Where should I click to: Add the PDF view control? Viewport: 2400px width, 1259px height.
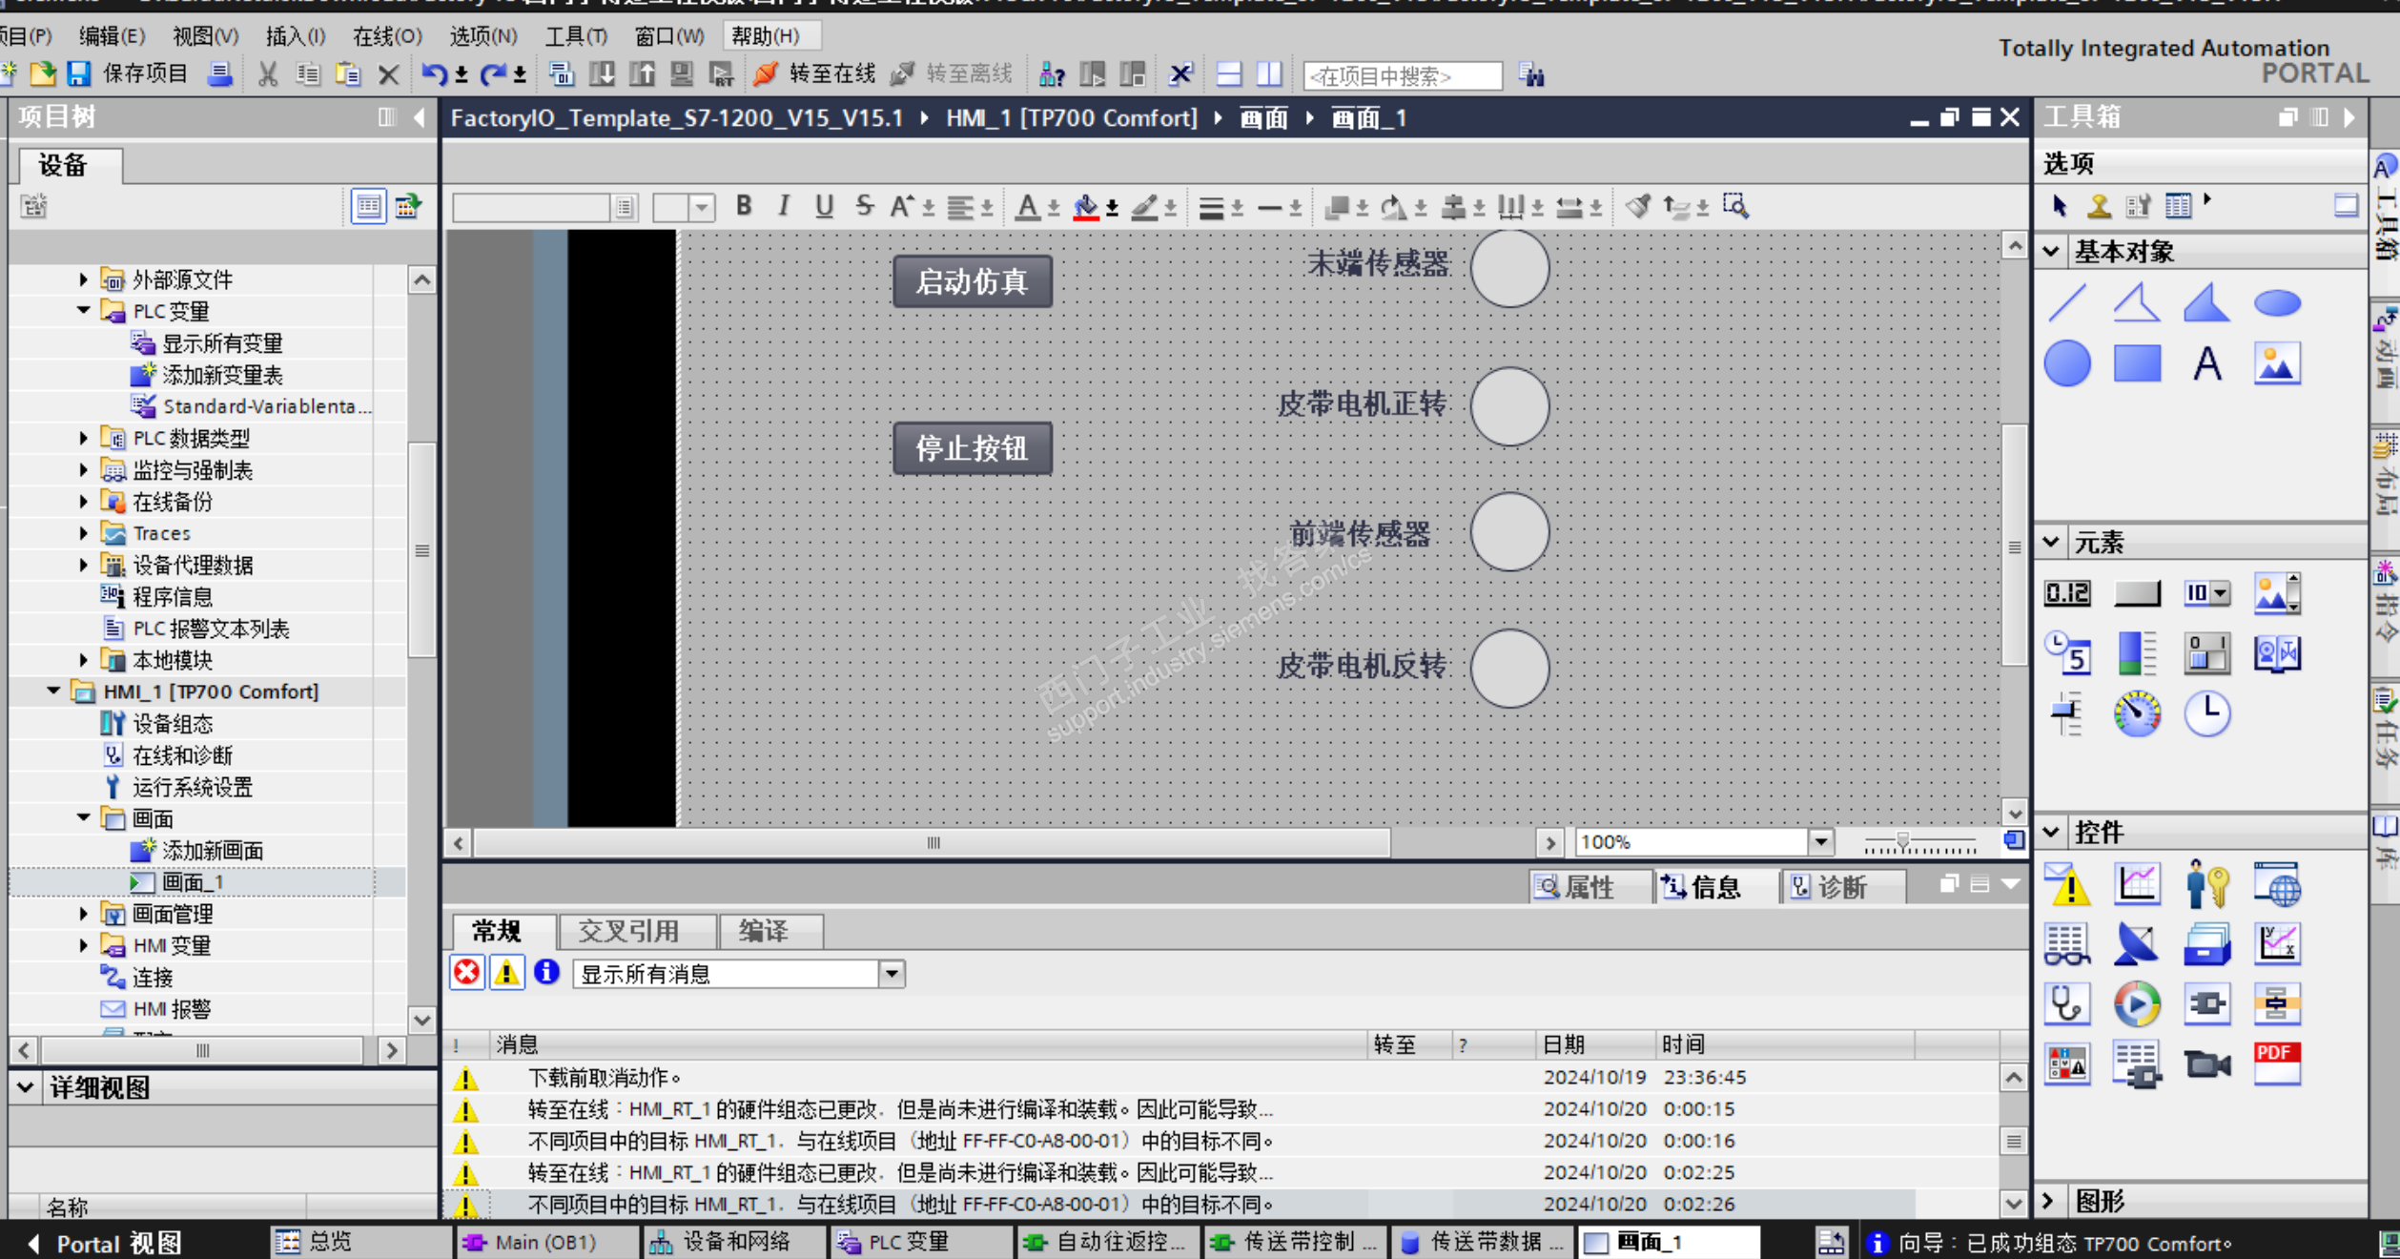coord(2276,1063)
